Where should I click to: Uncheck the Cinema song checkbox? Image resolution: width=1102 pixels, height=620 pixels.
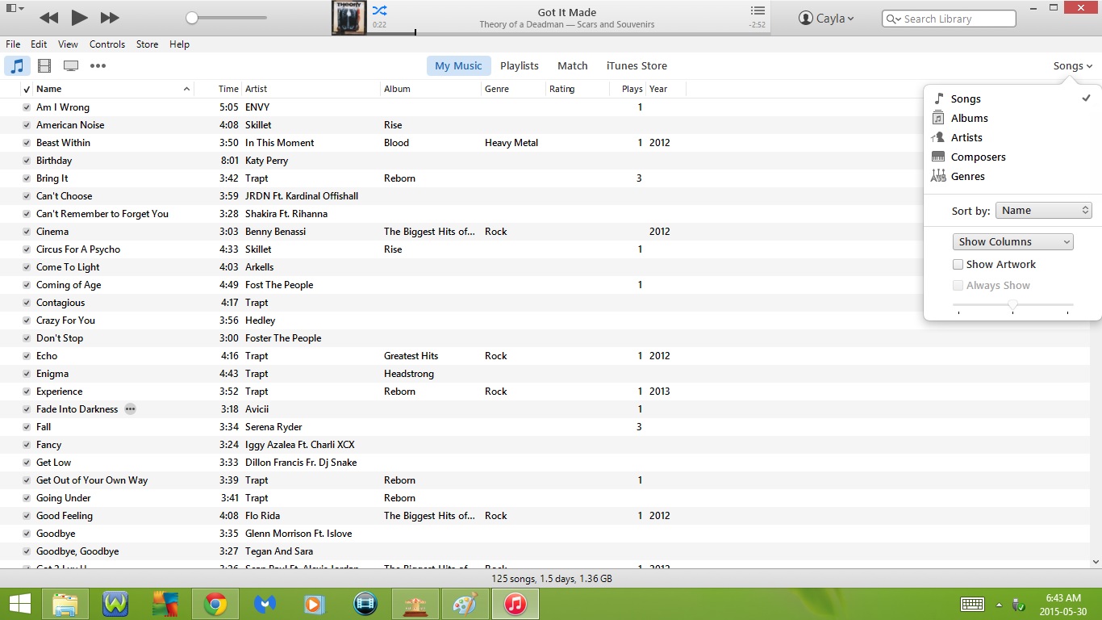(27, 232)
